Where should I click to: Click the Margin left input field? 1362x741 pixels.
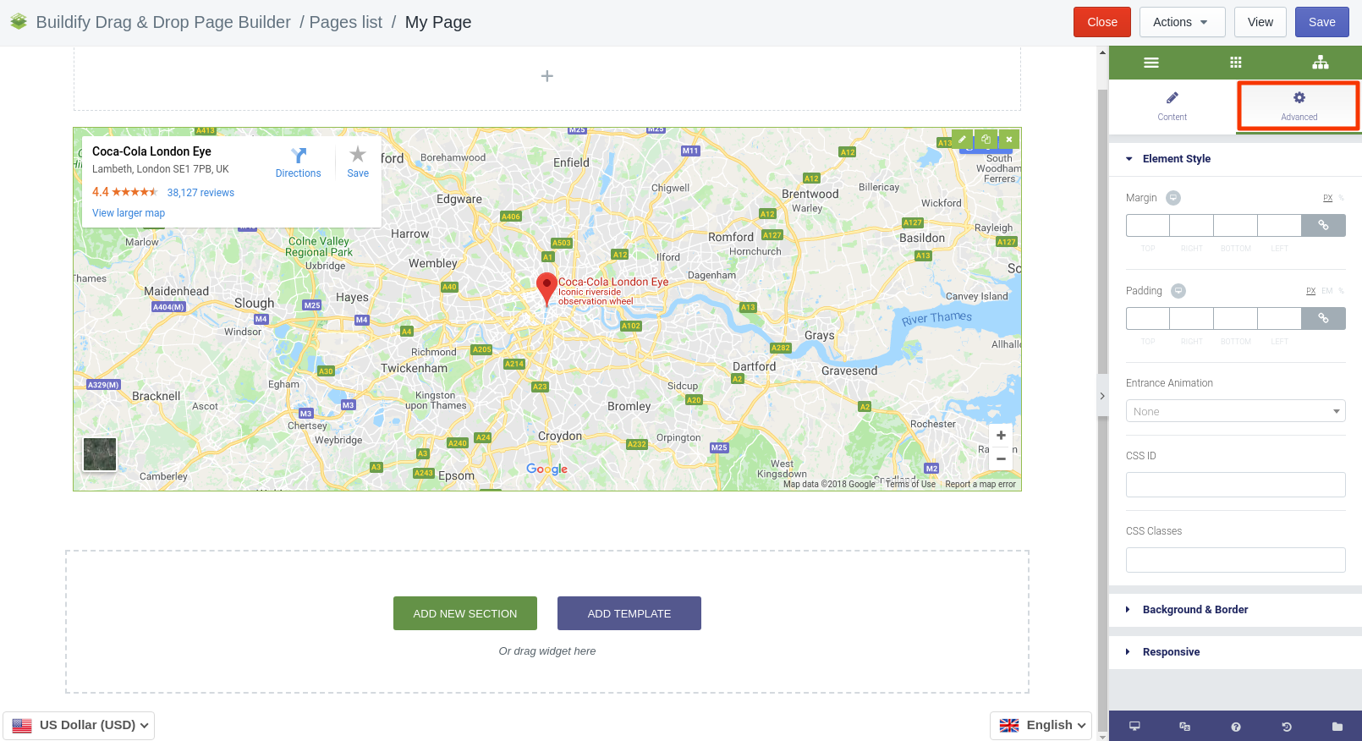point(1280,225)
